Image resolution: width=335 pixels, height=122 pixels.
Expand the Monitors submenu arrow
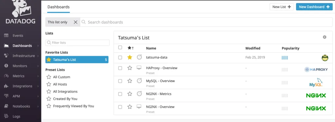click(38, 66)
